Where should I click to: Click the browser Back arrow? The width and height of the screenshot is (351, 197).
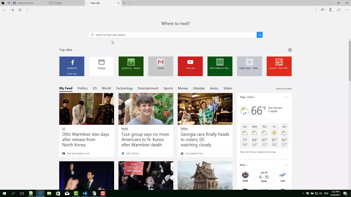point(4,10)
